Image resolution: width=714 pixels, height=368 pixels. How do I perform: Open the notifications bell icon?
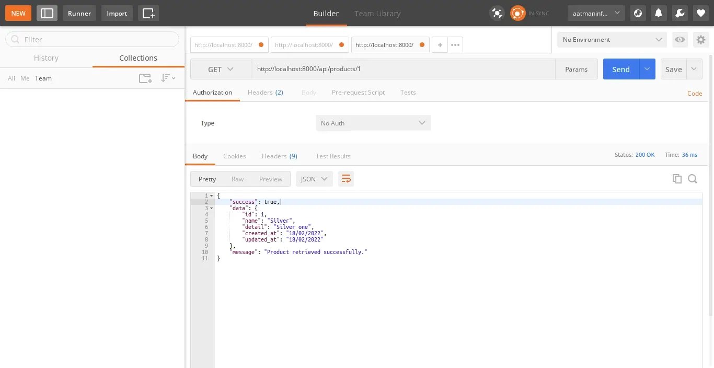[x=659, y=13]
